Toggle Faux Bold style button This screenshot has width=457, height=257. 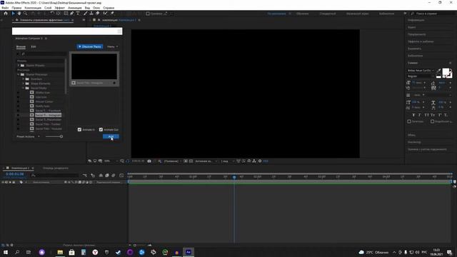coord(413,115)
